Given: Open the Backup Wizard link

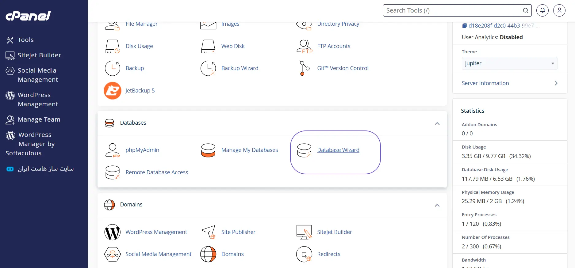Looking at the screenshot, I should coord(240,68).
